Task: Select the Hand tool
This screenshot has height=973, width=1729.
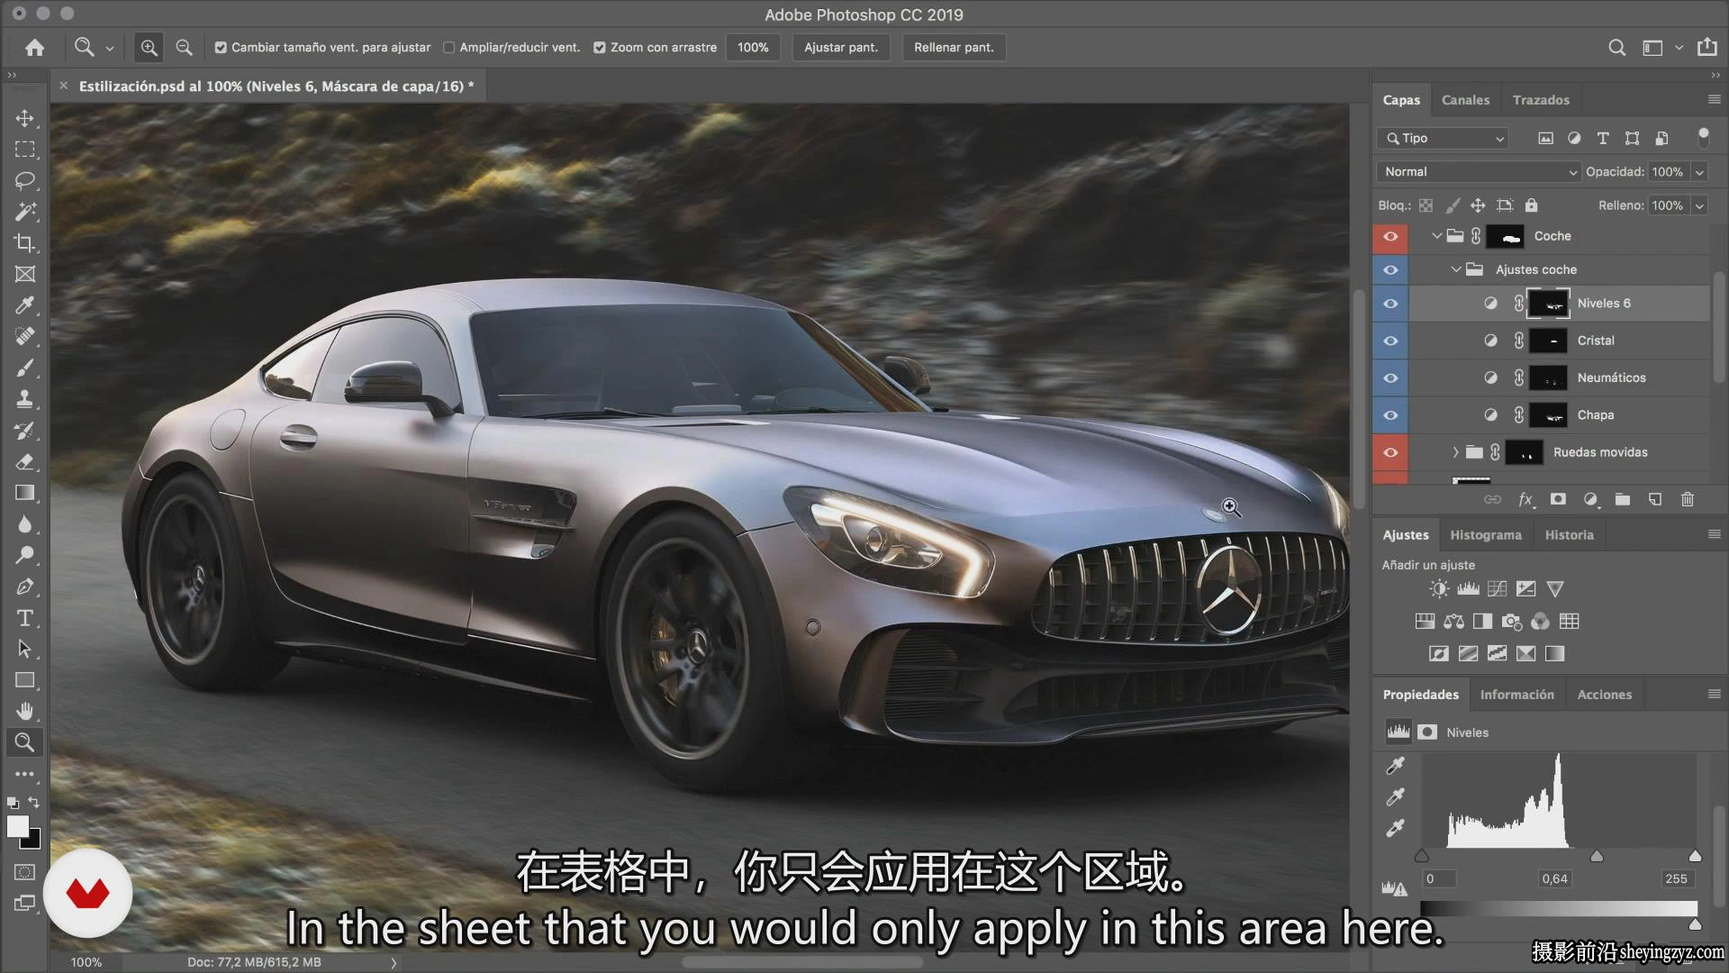Action: [x=24, y=712]
